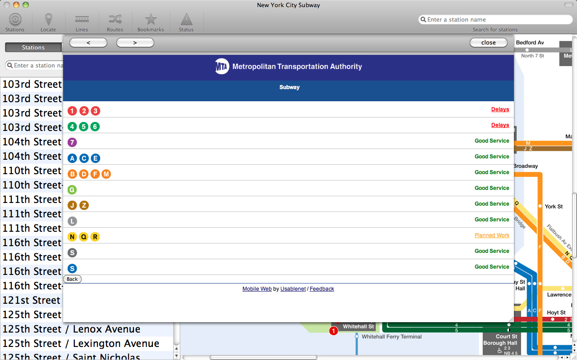The width and height of the screenshot is (577, 360).
Task: Click the red 3 train bullet
Action: (x=95, y=111)
